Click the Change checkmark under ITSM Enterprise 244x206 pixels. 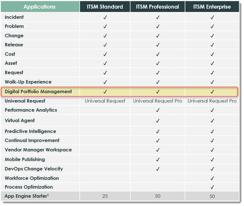pyautogui.click(x=212, y=35)
